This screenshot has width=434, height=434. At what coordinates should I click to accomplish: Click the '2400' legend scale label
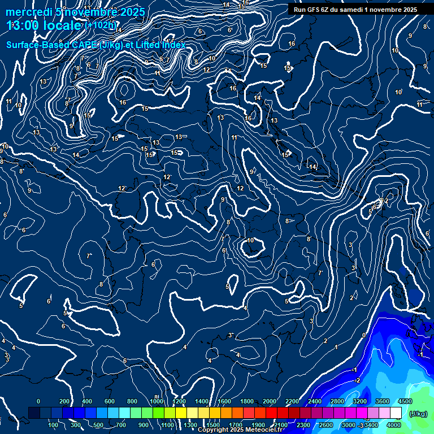315,401
